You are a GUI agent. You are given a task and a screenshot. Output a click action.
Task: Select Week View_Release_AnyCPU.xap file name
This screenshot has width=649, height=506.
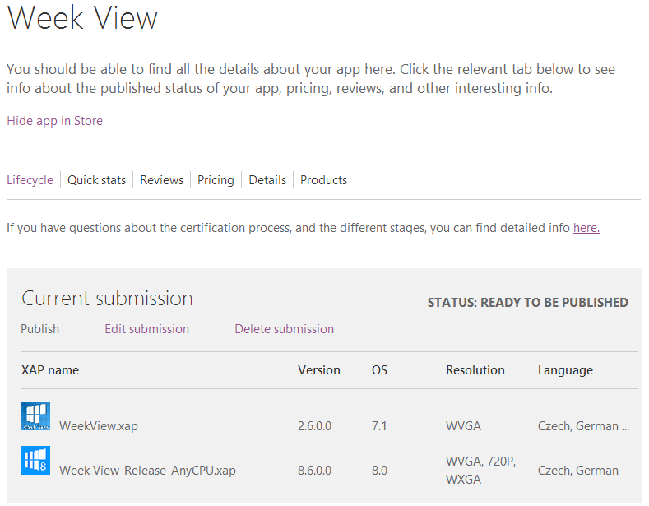click(x=147, y=471)
